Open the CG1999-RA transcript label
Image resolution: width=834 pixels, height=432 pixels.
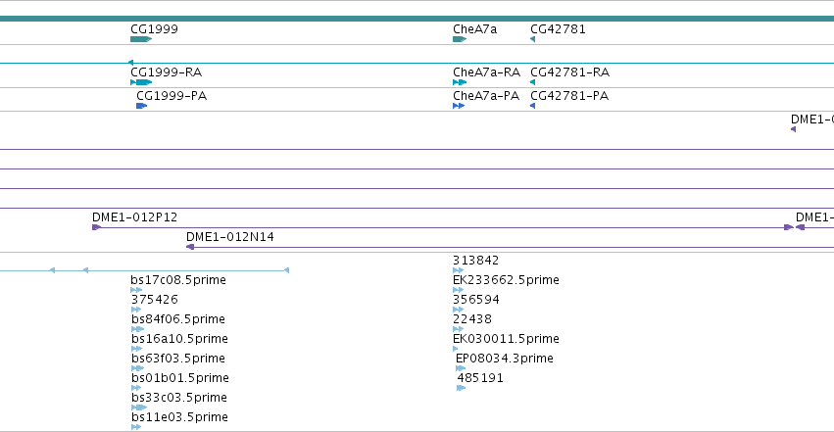[x=166, y=72]
